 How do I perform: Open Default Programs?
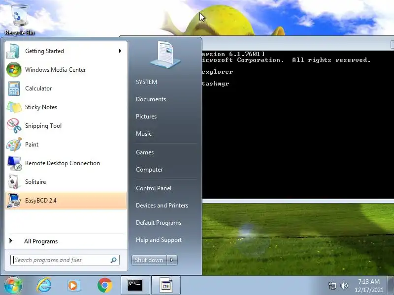158,223
